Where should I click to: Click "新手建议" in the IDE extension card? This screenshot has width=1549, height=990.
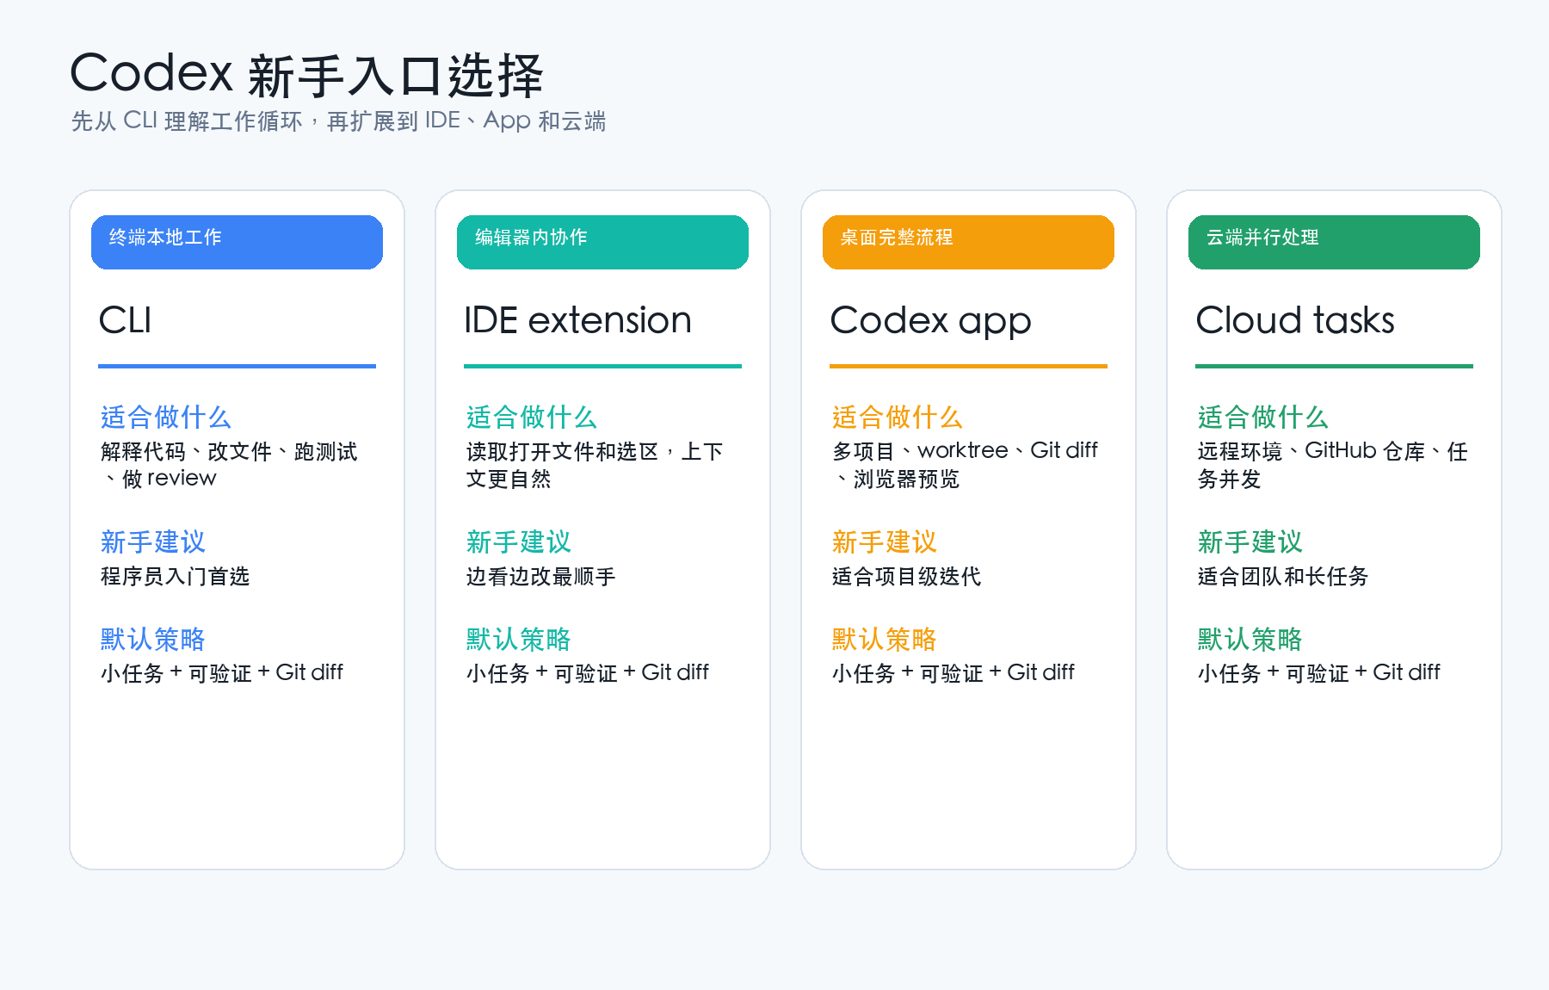click(x=519, y=542)
